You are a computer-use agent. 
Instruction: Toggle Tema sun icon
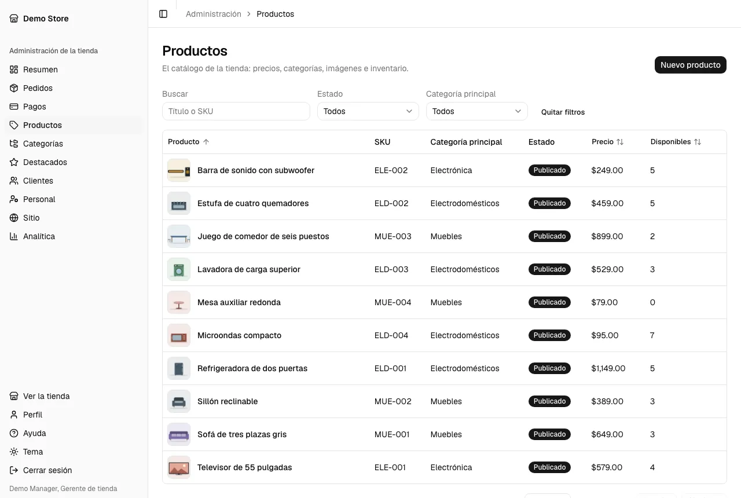[x=14, y=452]
